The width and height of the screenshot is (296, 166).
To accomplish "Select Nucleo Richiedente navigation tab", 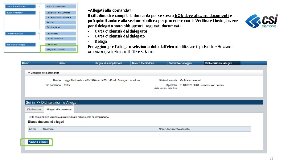I will [x=149, y=63].
